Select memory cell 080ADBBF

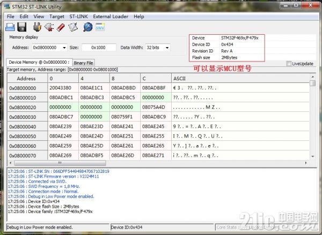coord(156,88)
